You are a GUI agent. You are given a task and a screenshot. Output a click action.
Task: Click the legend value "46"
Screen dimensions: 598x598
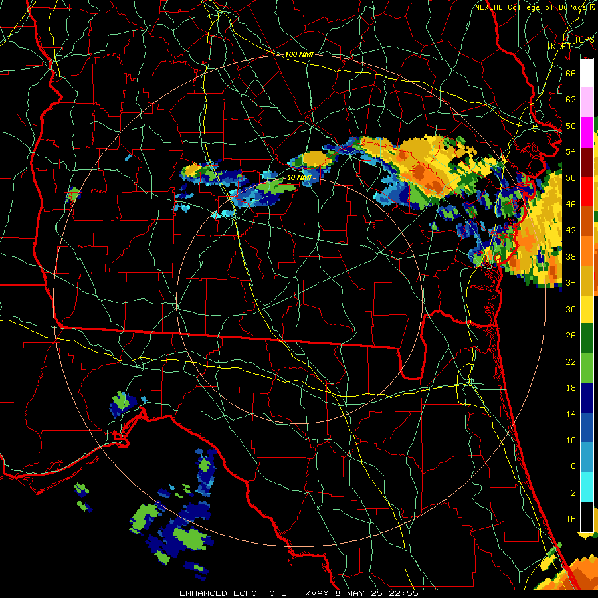tap(571, 205)
